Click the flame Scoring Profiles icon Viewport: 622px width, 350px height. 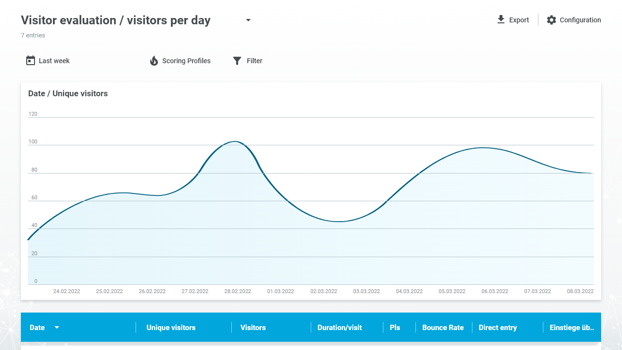coord(154,61)
